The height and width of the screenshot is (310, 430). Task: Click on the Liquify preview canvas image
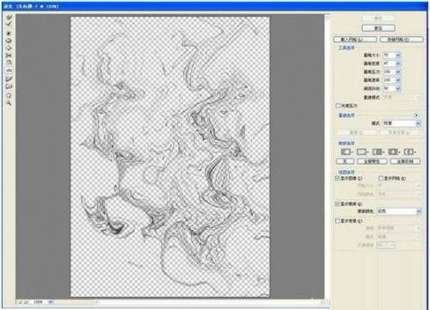click(x=170, y=156)
